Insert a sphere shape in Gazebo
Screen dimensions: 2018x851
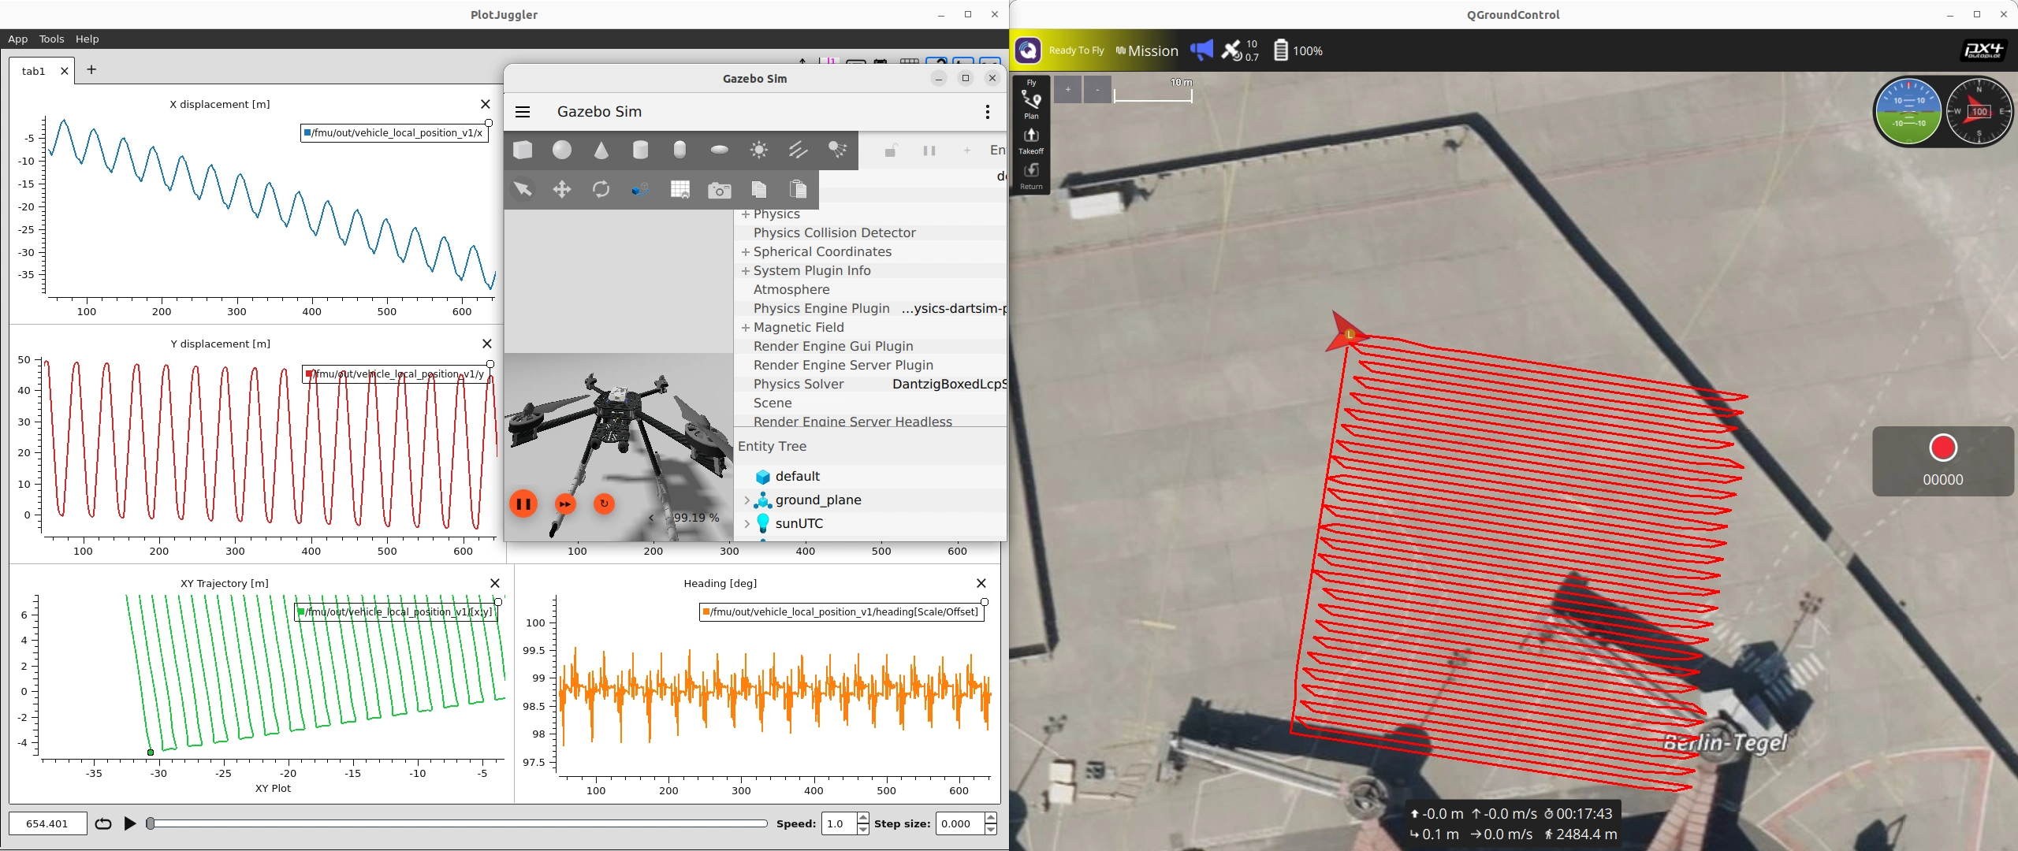pos(562,150)
